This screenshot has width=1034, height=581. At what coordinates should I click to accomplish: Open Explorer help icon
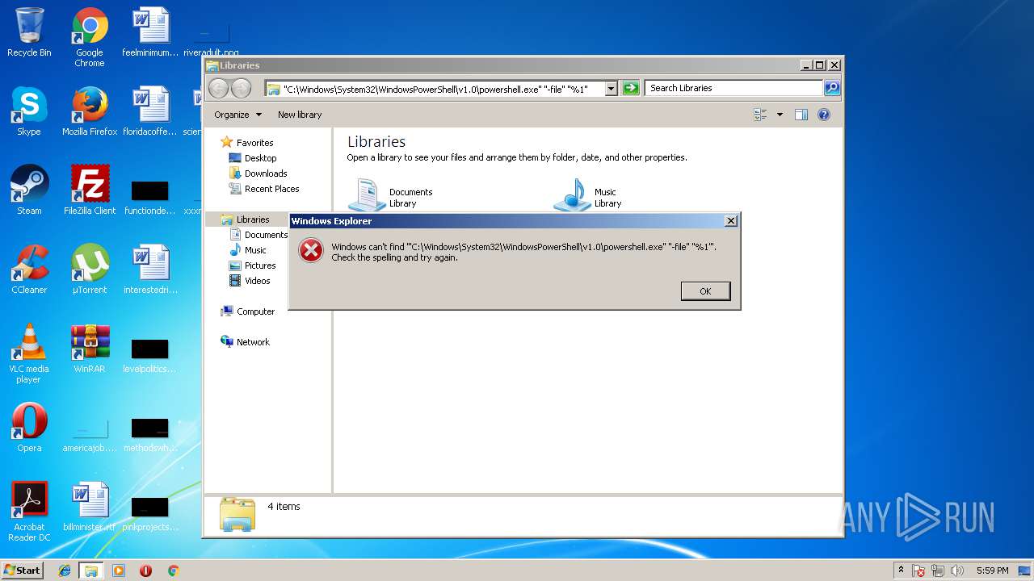(x=824, y=115)
